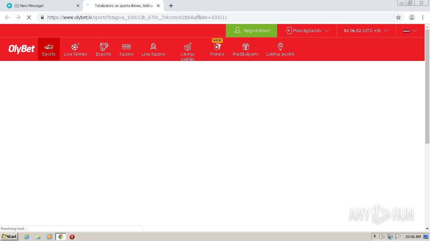Close the Totalizators tab

[x=158, y=6]
